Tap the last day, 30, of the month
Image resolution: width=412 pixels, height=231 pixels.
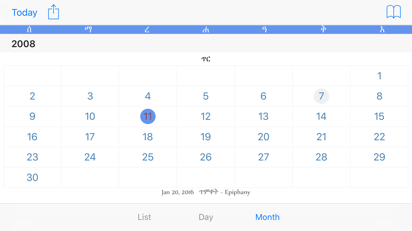click(x=32, y=177)
